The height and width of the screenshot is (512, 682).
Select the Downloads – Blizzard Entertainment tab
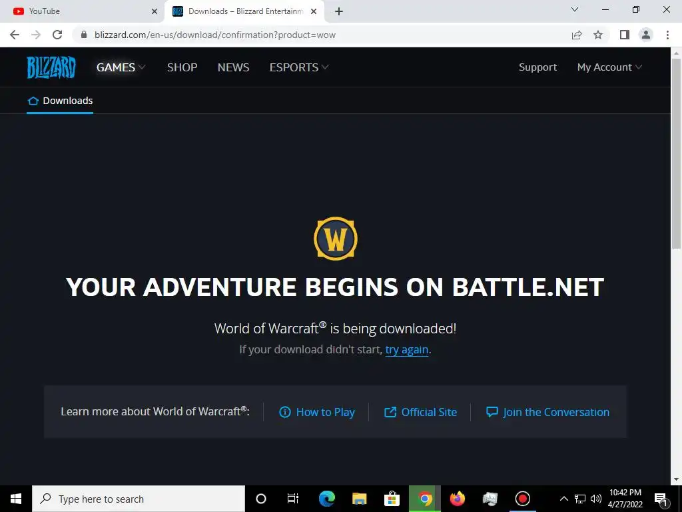244,11
